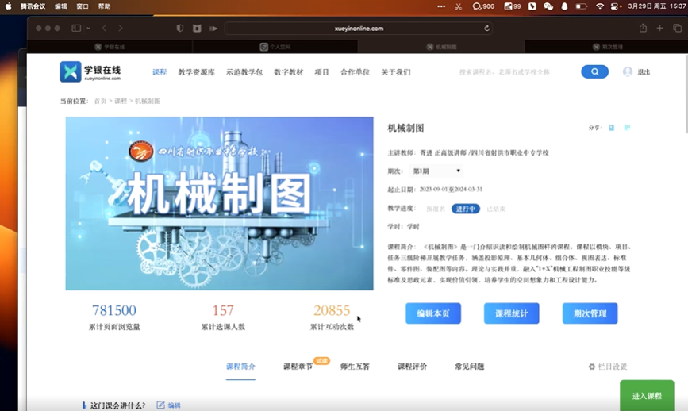The image size is (688, 411).
Task: Open the Wi-Fi status icon
Action: (x=600, y=6)
